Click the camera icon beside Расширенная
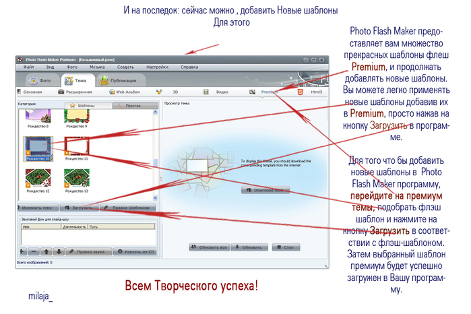 click(x=61, y=92)
